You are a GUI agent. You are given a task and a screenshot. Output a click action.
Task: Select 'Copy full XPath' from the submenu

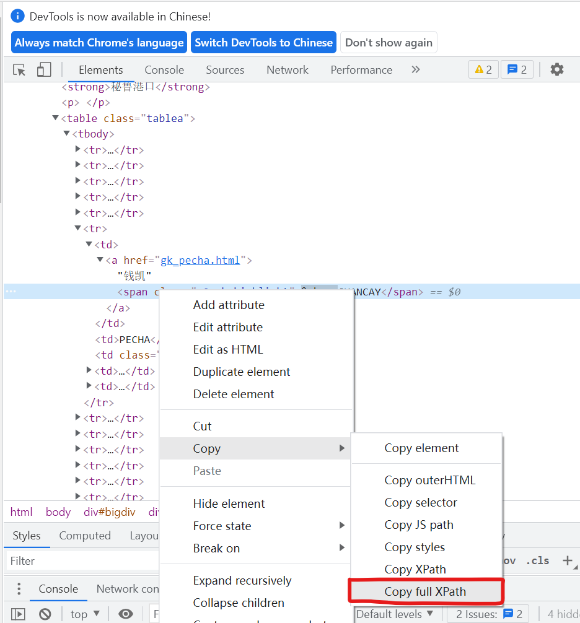(426, 591)
